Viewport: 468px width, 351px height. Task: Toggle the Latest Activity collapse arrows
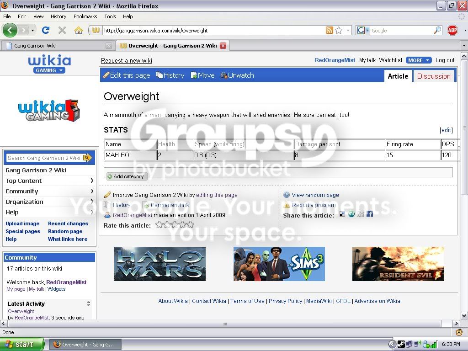click(x=88, y=303)
